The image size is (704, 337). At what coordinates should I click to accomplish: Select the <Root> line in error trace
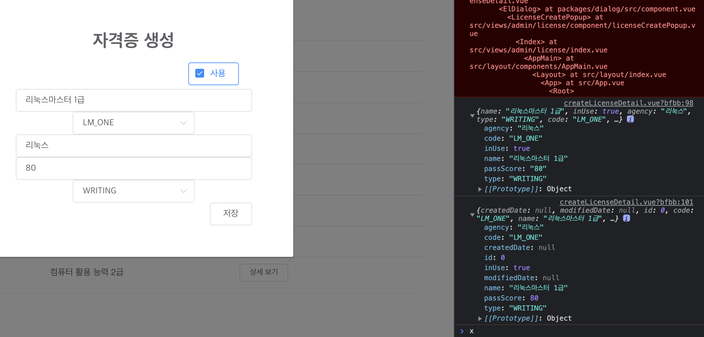point(561,91)
